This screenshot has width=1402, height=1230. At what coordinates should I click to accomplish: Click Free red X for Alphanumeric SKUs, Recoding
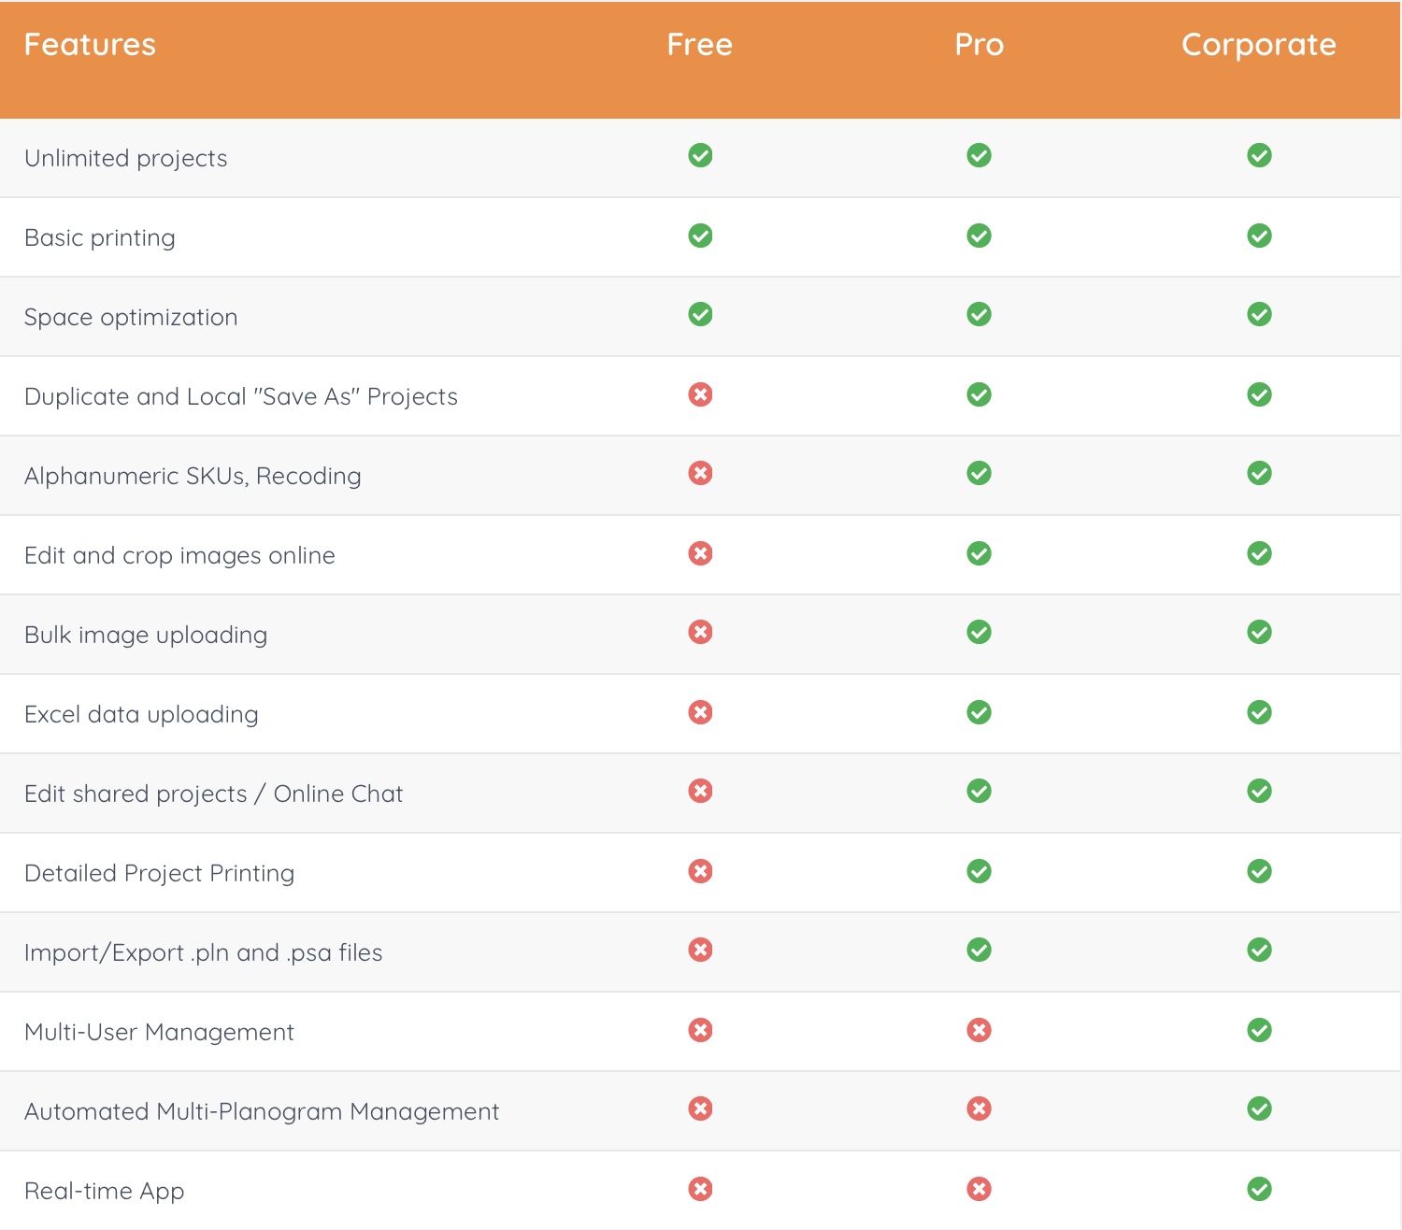700,473
